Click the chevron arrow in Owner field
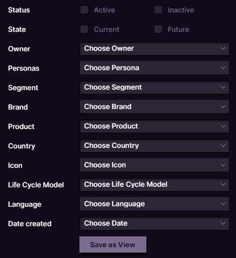This screenshot has width=236, height=258. click(223, 49)
